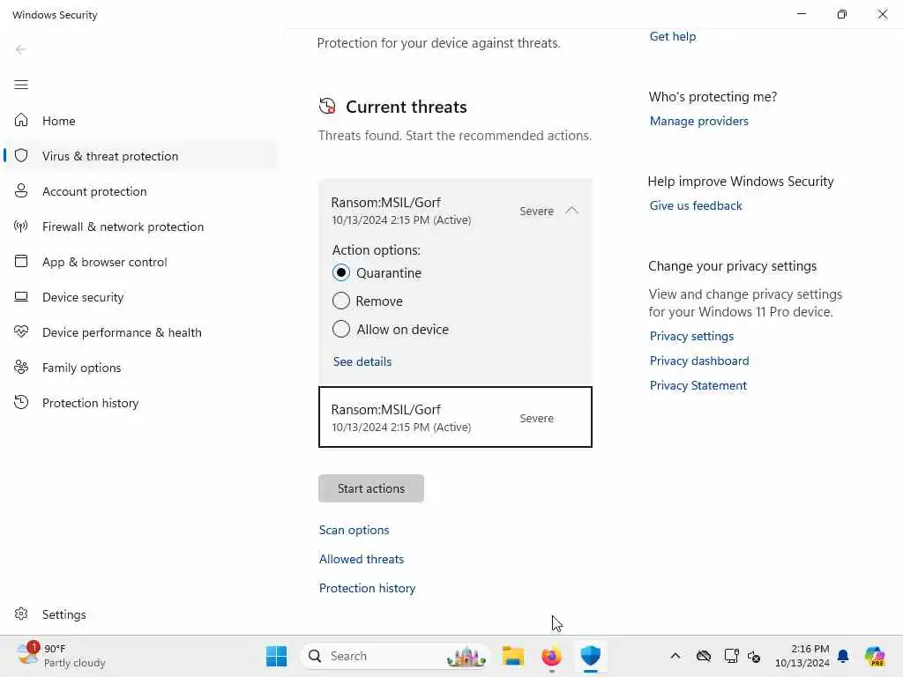Click the "Action options:" label
This screenshot has width=903, height=677.
tap(376, 249)
